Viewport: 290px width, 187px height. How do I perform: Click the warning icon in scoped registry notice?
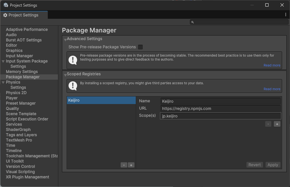[72, 86]
